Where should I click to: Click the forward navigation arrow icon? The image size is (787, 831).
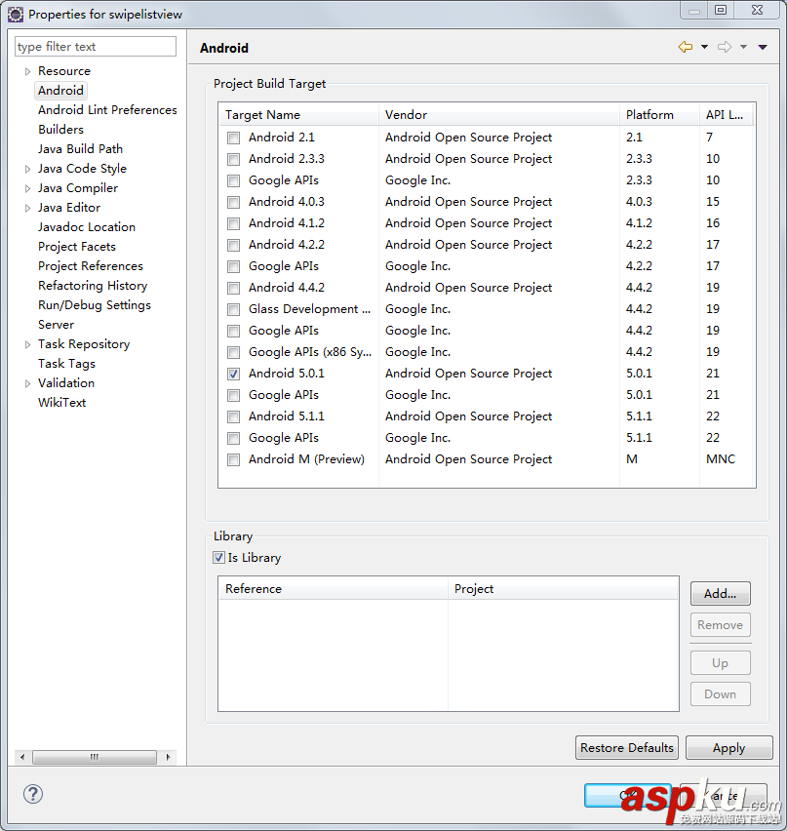pos(724,48)
